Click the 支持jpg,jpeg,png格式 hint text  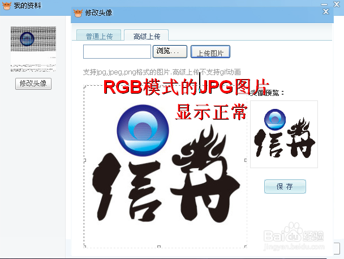point(162,72)
